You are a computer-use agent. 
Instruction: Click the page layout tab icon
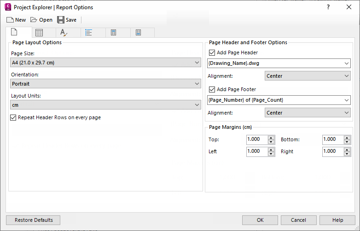[14, 33]
